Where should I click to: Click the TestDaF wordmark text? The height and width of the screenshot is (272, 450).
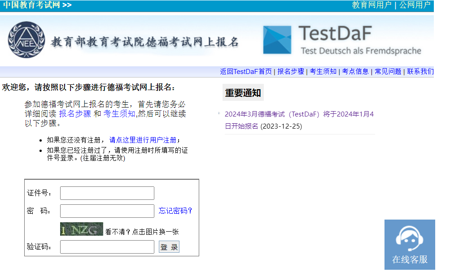click(335, 33)
